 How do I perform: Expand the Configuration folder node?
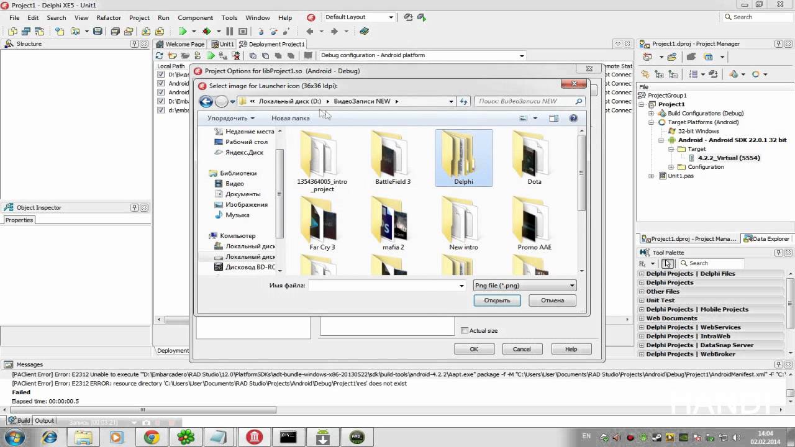click(x=671, y=167)
